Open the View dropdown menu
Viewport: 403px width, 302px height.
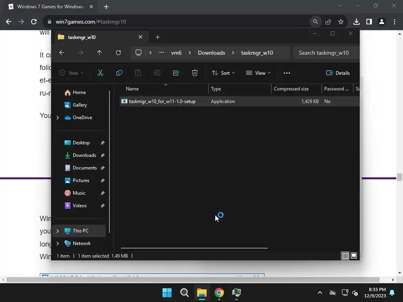tap(258, 73)
